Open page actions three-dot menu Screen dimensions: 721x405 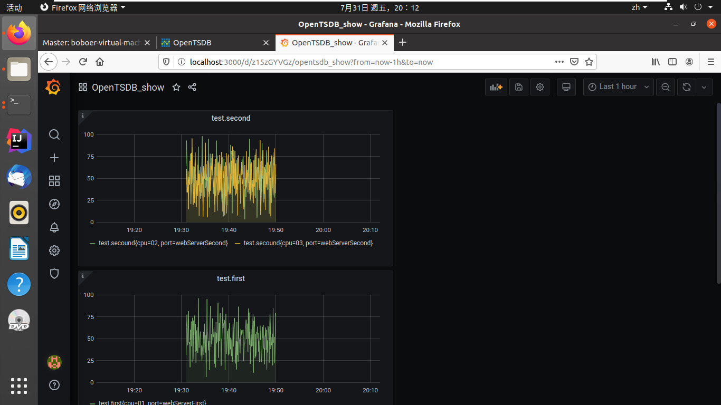click(x=559, y=62)
